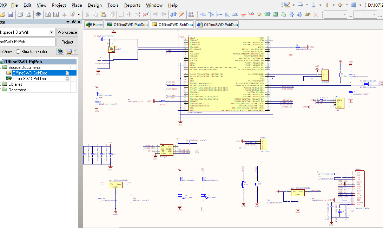
Task: Select the Place Bus tool
Action: click(211, 14)
